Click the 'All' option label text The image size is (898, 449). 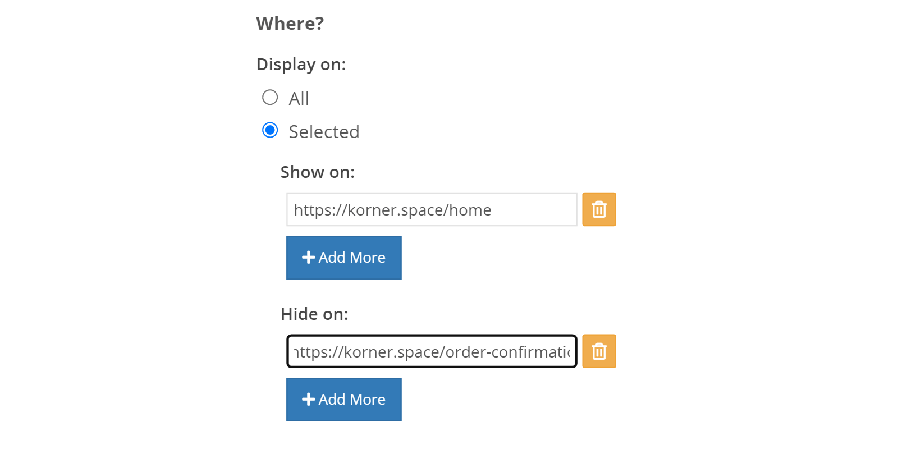(299, 99)
